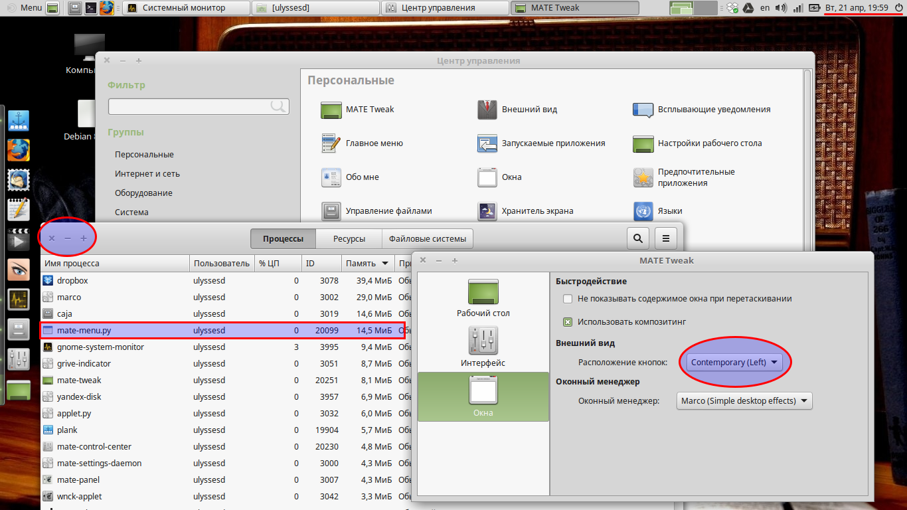Click the Фильтр search field in Control Center
The height and width of the screenshot is (510, 907).
pos(199,106)
